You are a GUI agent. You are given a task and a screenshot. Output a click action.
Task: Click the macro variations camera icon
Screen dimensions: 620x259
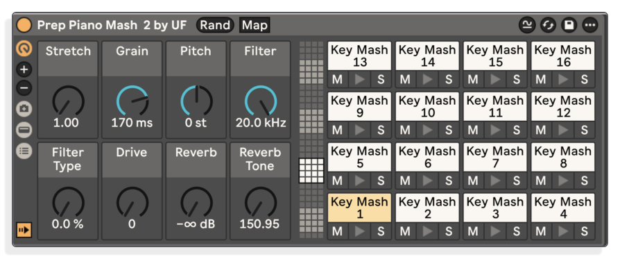(24, 109)
